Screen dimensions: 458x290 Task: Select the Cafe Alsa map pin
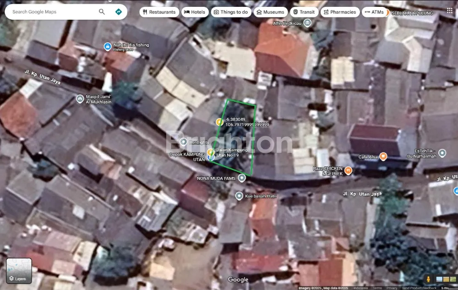(383, 157)
